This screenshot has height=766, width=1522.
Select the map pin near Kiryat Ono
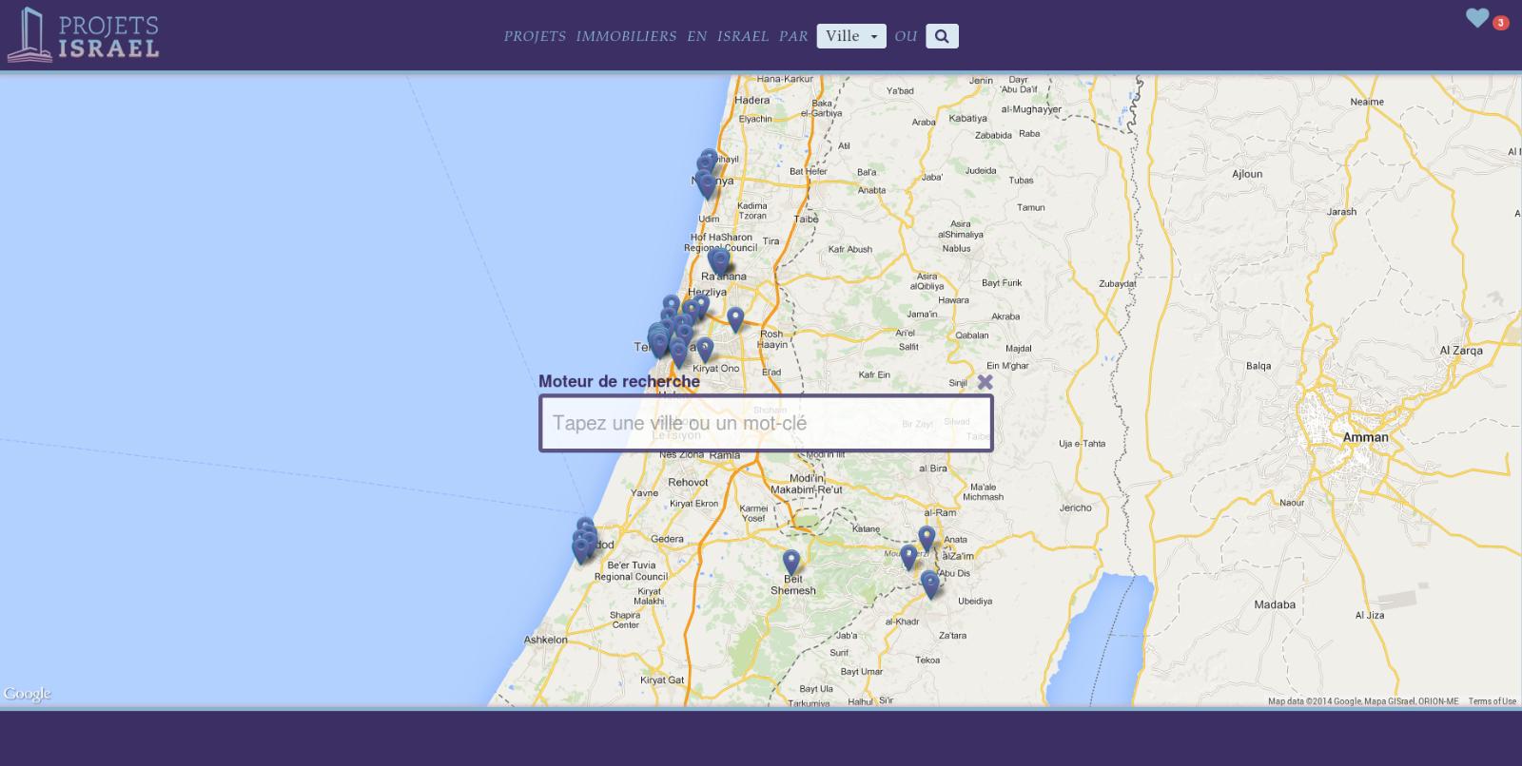point(705,350)
